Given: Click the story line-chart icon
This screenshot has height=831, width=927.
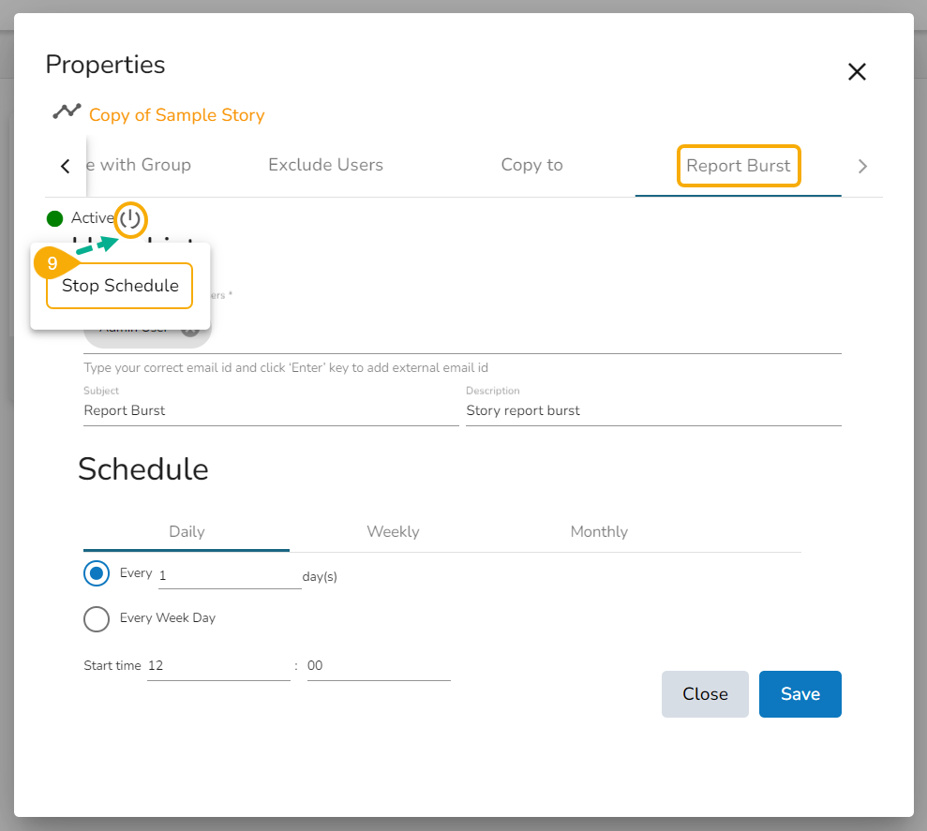Looking at the screenshot, I should [x=67, y=111].
